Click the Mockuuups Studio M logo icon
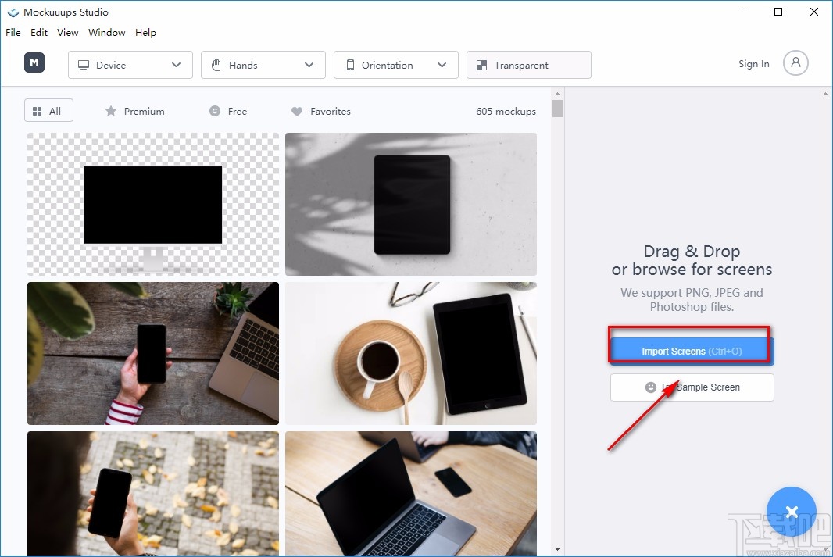The height and width of the screenshot is (557, 833). (34, 62)
